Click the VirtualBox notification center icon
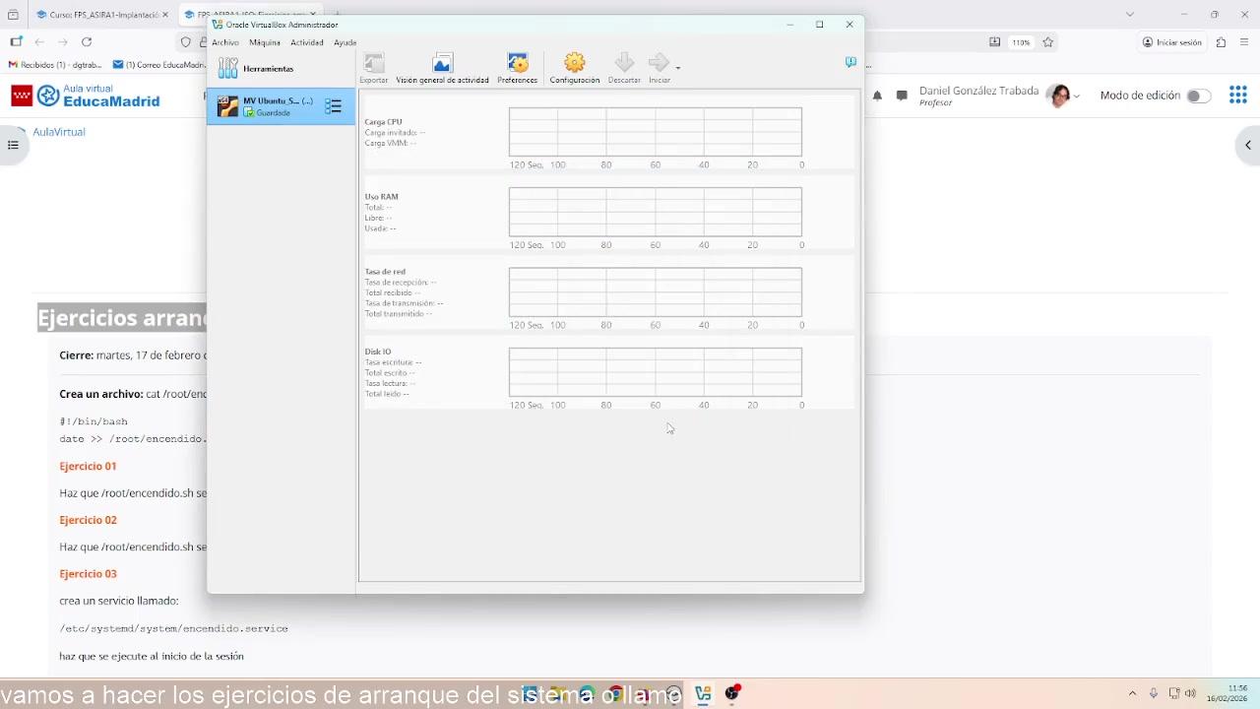The width and height of the screenshot is (1260, 709). [850, 62]
